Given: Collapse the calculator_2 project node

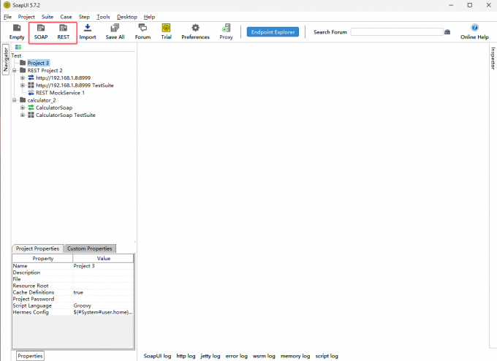Looking at the screenshot, I should coord(15,100).
